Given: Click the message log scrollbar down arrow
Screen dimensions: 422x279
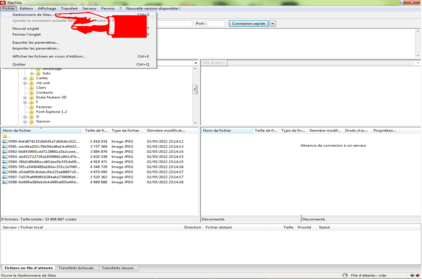Looking at the screenshot, I should 418,55.
